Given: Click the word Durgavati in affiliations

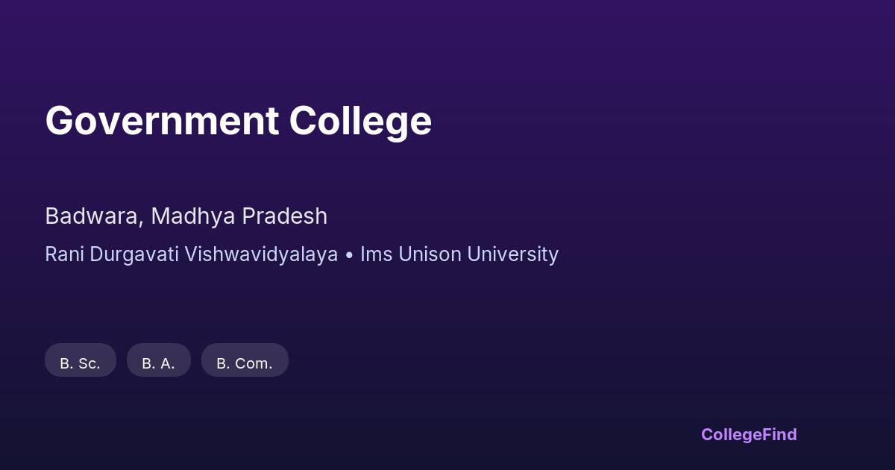Looking at the screenshot, I should click(x=135, y=254).
